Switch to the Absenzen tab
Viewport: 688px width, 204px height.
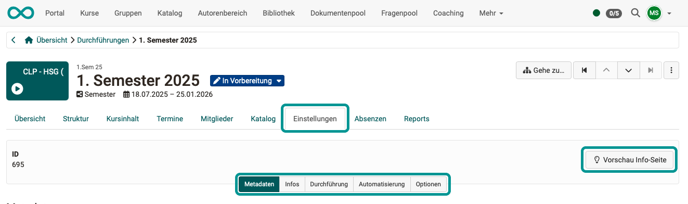(x=370, y=119)
